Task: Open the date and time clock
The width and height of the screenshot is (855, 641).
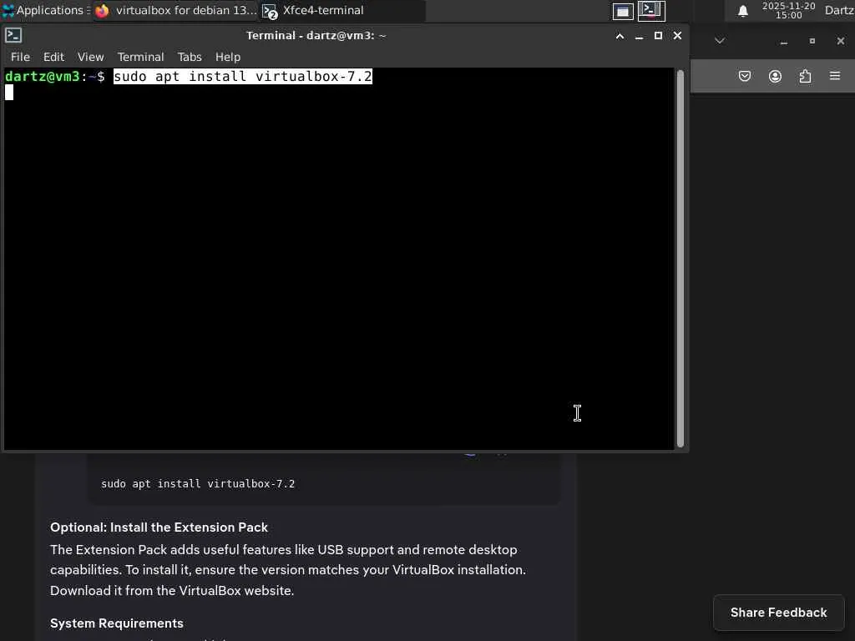Action: 788,10
